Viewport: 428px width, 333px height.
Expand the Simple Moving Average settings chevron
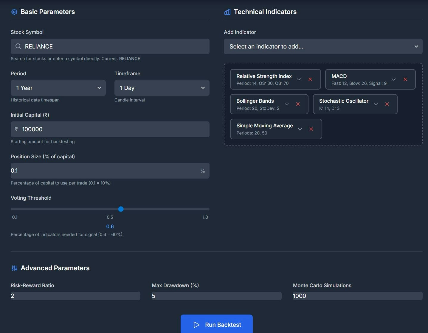300,129
